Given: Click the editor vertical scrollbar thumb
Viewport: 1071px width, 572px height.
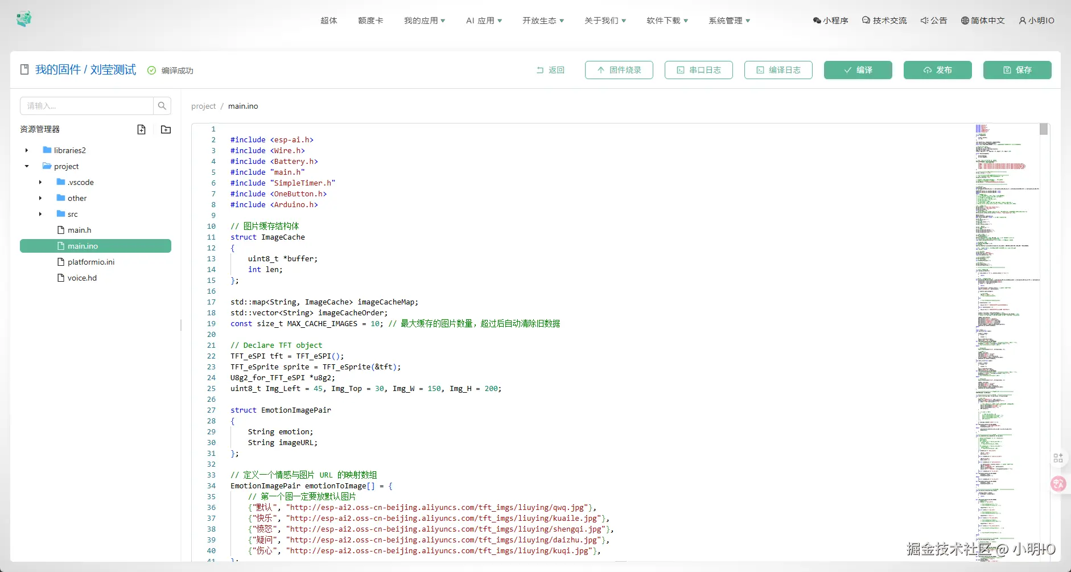Looking at the screenshot, I should click(x=1043, y=129).
